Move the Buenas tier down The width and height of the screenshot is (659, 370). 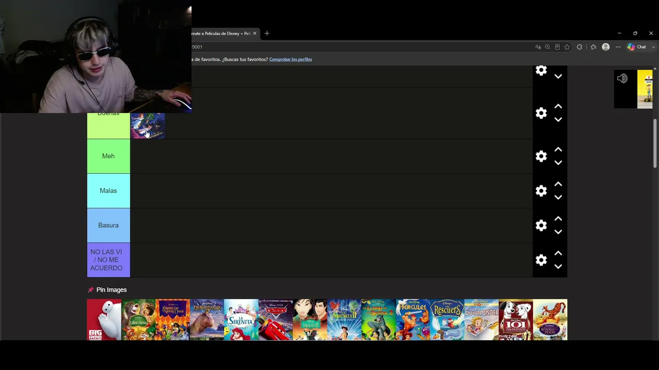point(558,119)
